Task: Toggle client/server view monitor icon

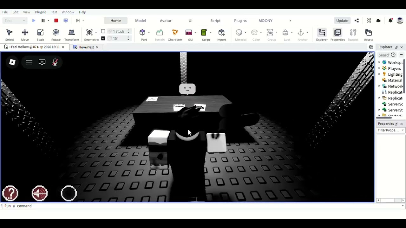Action: click(x=66, y=21)
